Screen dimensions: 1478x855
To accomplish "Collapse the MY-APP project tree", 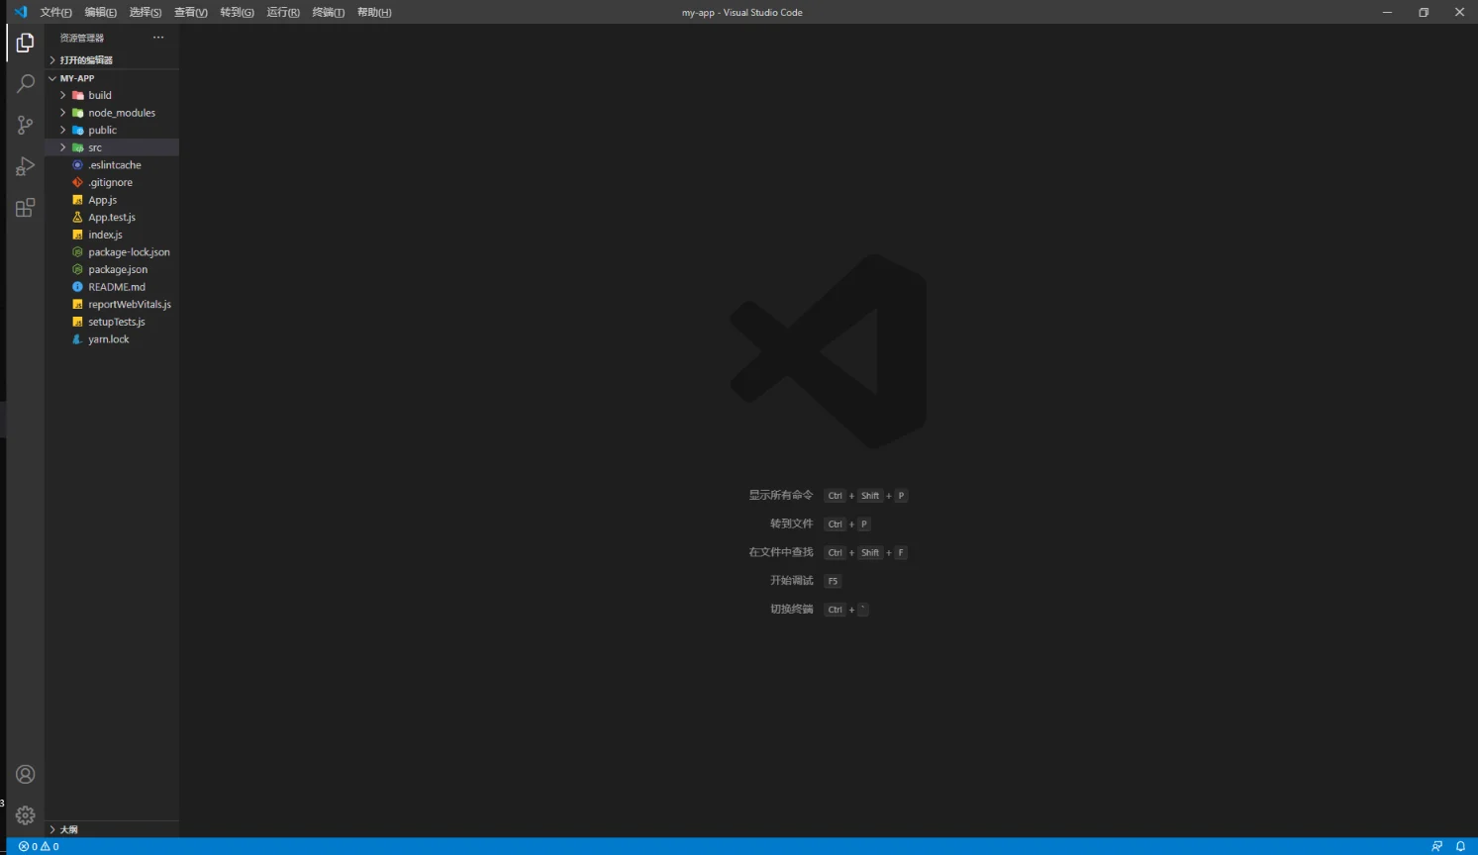I will point(52,78).
